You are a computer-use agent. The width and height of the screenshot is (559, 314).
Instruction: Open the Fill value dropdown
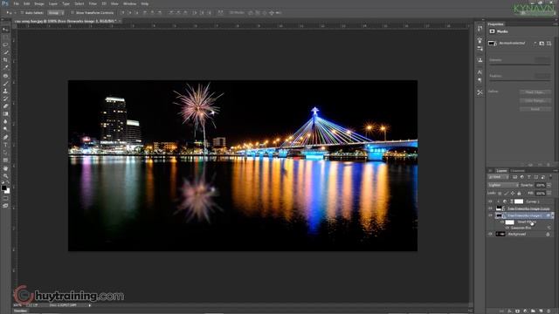click(x=549, y=194)
